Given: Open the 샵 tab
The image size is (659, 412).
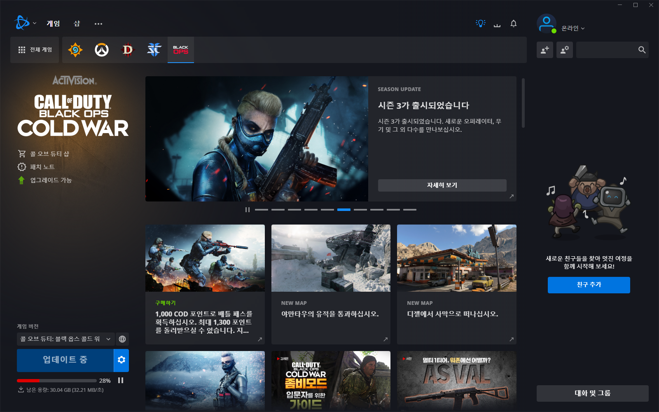Looking at the screenshot, I should [77, 23].
